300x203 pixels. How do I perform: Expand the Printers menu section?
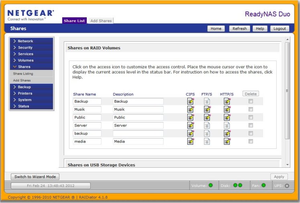coord(31,93)
